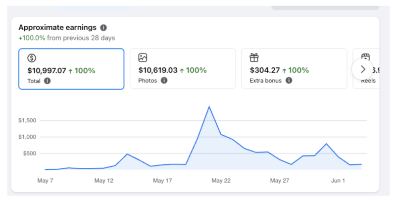Click the Photos image icon
Screen dimensions: 396x202
(143, 57)
